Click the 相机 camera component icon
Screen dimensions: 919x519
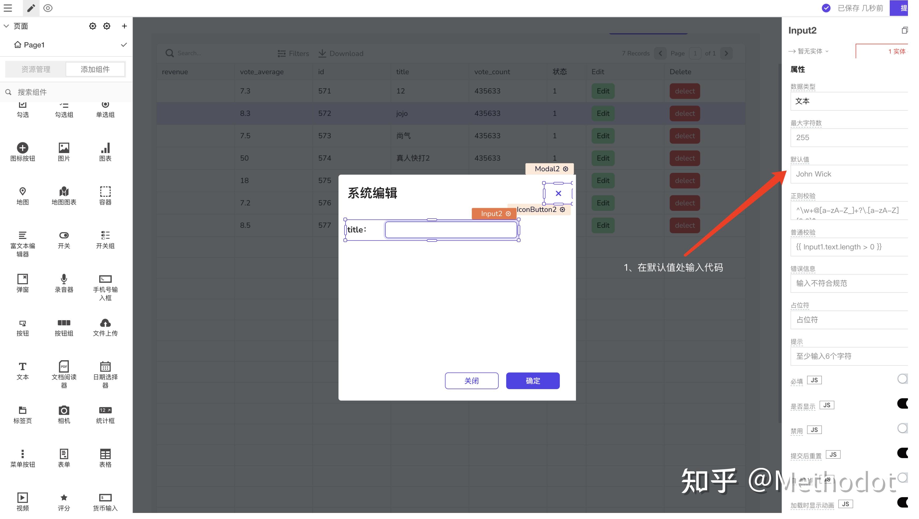(64, 410)
